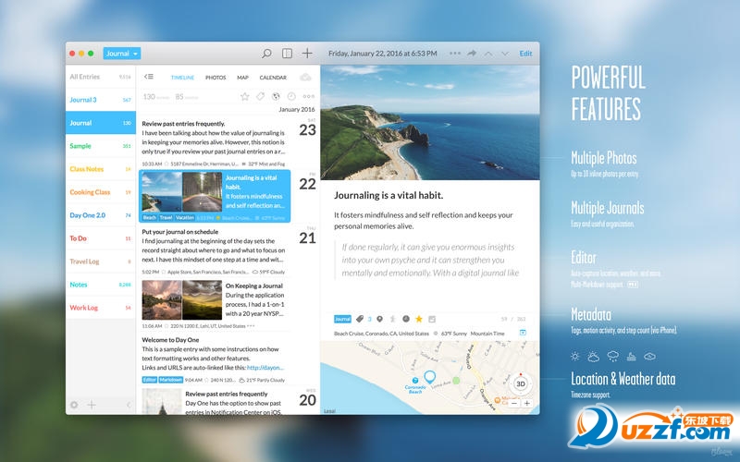This screenshot has width=740, height=462.
Task: Click the calendar icon in metadata bar
Action: click(432, 319)
